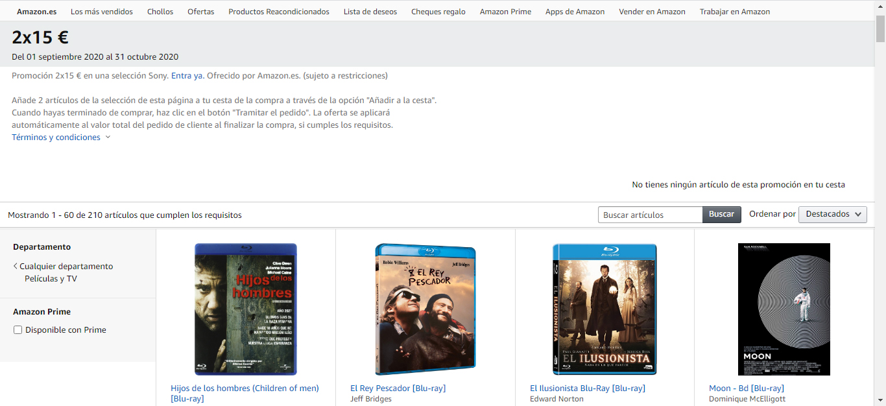Enable the Disponible con Prime checkbox
The width and height of the screenshot is (886, 406).
18,330
